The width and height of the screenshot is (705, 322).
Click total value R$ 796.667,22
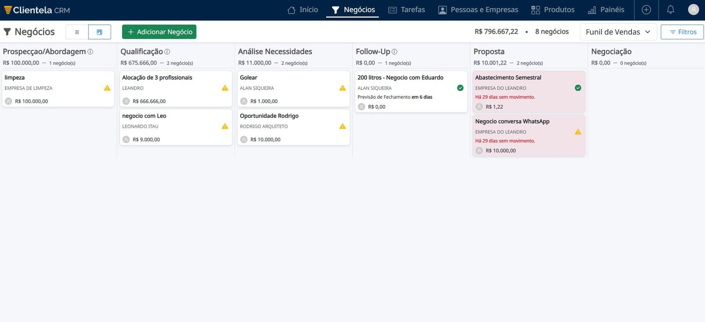tap(496, 32)
